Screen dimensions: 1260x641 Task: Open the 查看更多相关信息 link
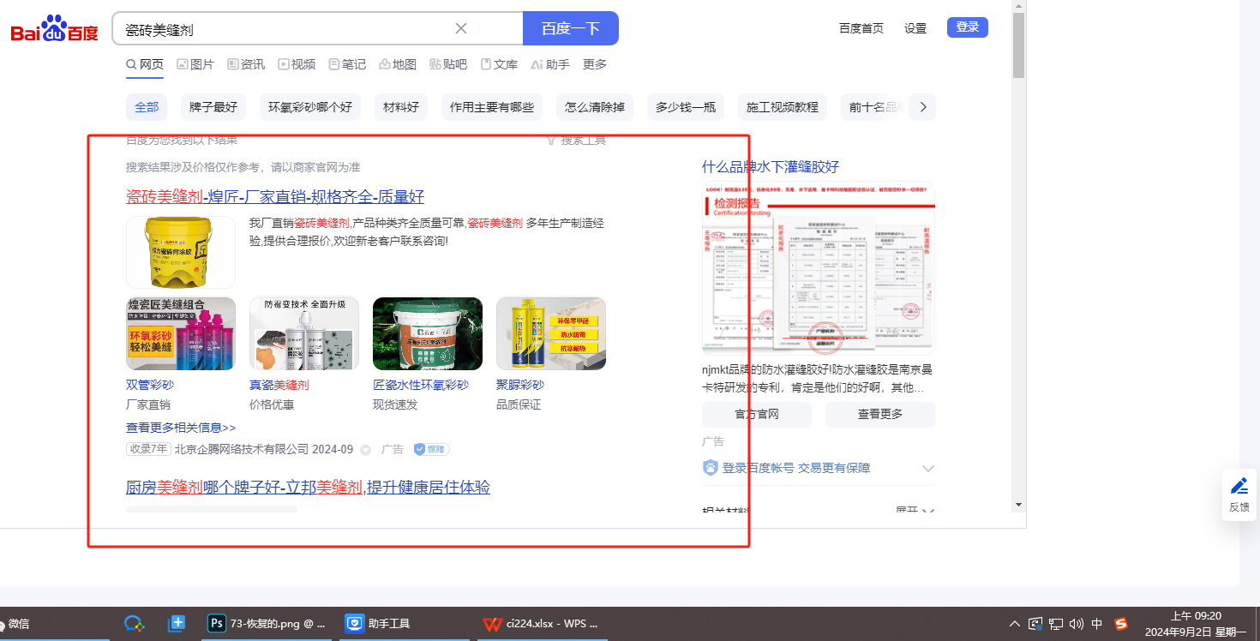tap(181, 428)
